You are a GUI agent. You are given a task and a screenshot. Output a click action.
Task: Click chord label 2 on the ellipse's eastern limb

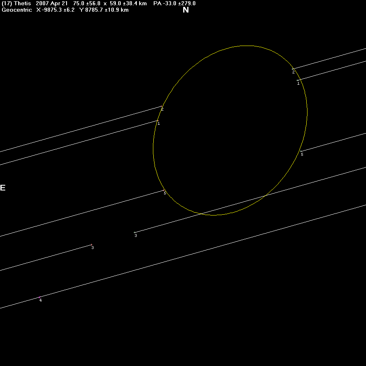pyautogui.click(x=163, y=109)
